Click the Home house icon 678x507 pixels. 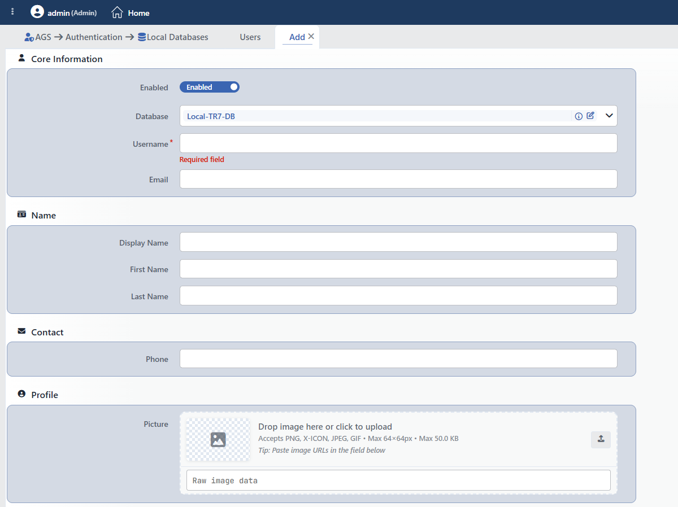click(117, 12)
